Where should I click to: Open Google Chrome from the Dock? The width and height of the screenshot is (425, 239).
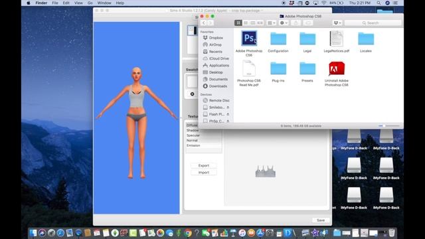coord(187,233)
